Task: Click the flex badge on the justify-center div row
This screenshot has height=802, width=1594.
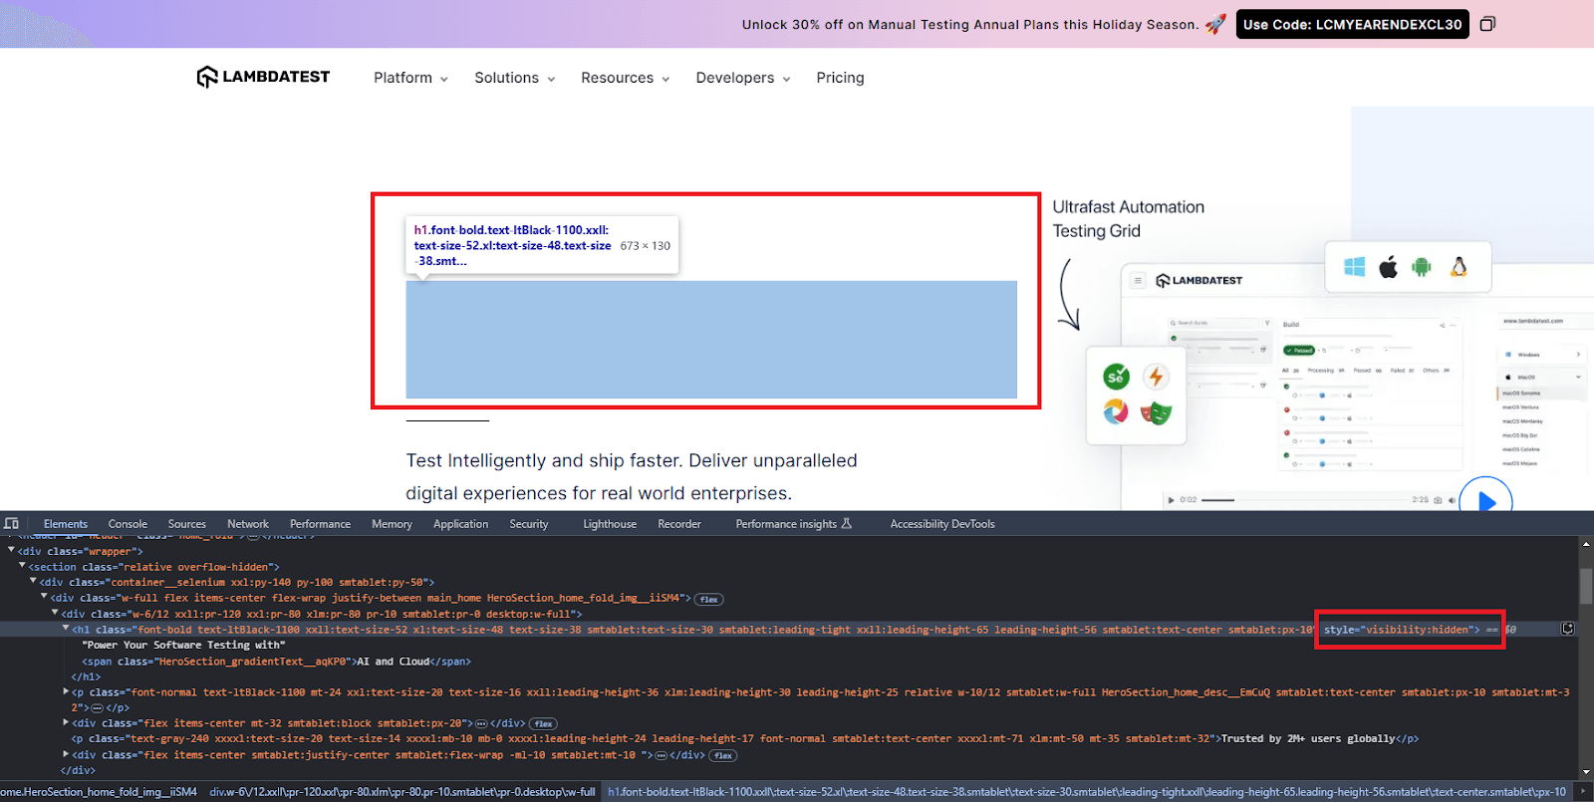Action: pyautogui.click(x=723, y=755)
